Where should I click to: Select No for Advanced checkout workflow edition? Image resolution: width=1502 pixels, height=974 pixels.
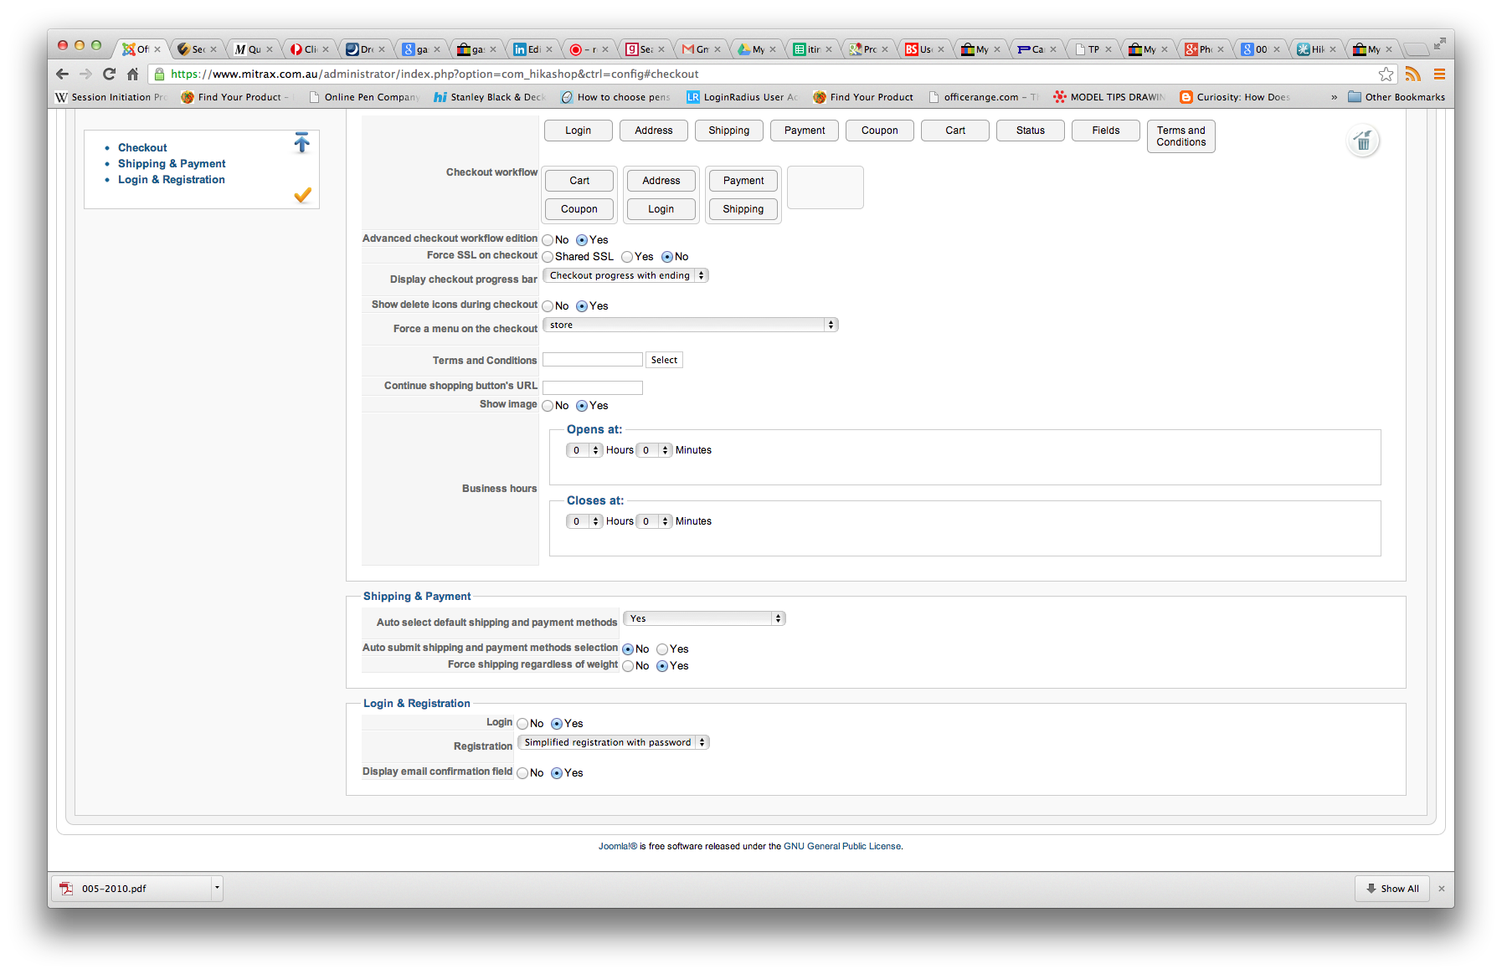point(548,240)
